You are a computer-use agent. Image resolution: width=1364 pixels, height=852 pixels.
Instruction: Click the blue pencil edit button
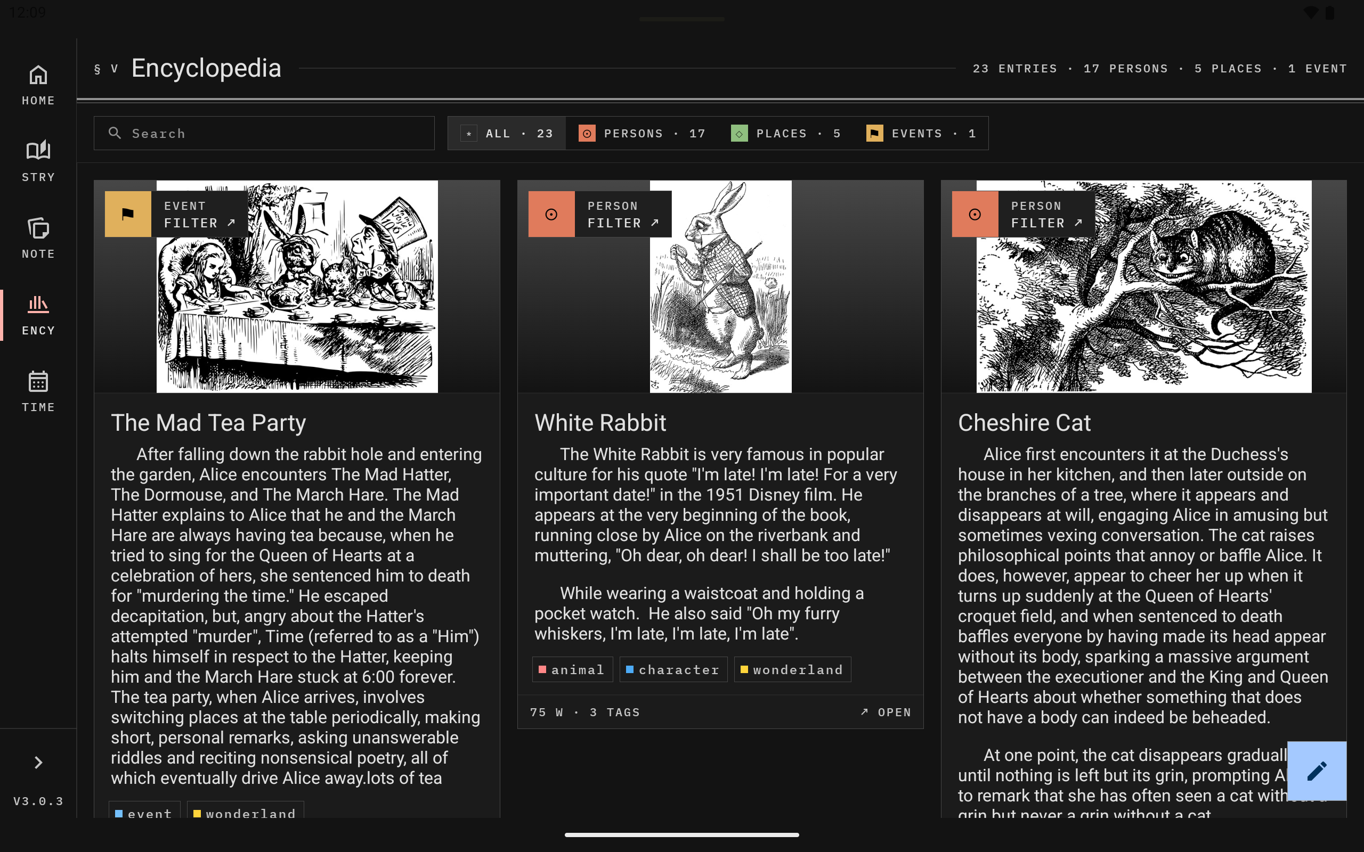tap(1317, 771)
